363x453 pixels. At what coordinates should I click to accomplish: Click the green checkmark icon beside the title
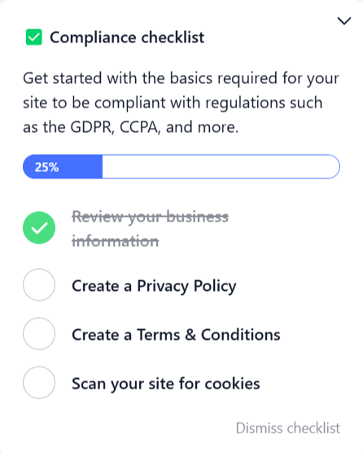[x=34, y=37]
